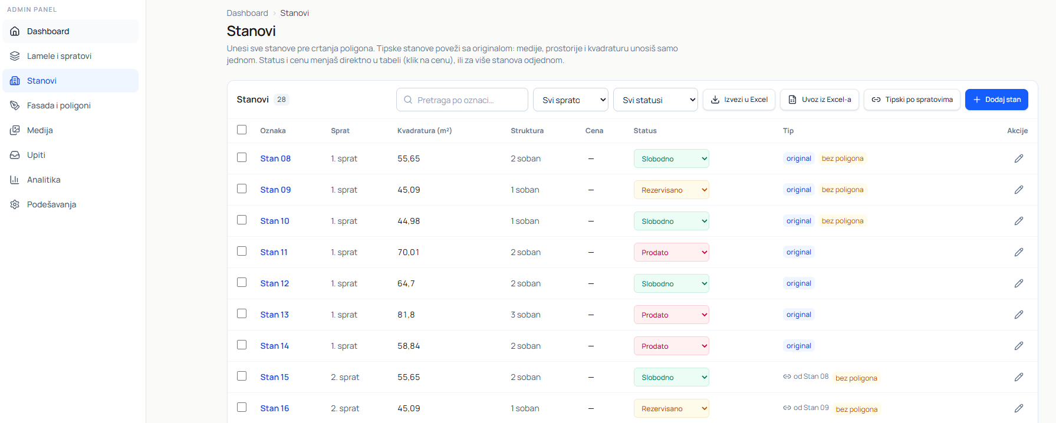
Task: Check the Stan 13 row checkbox
Action: point(242,313)
